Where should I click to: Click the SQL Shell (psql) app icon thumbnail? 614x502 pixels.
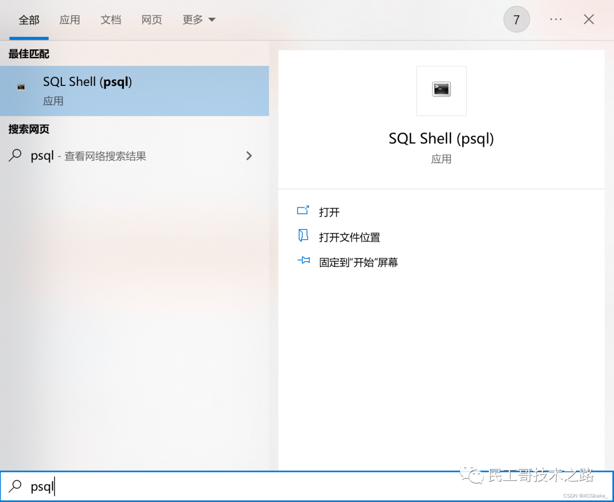tap(441, 90)
